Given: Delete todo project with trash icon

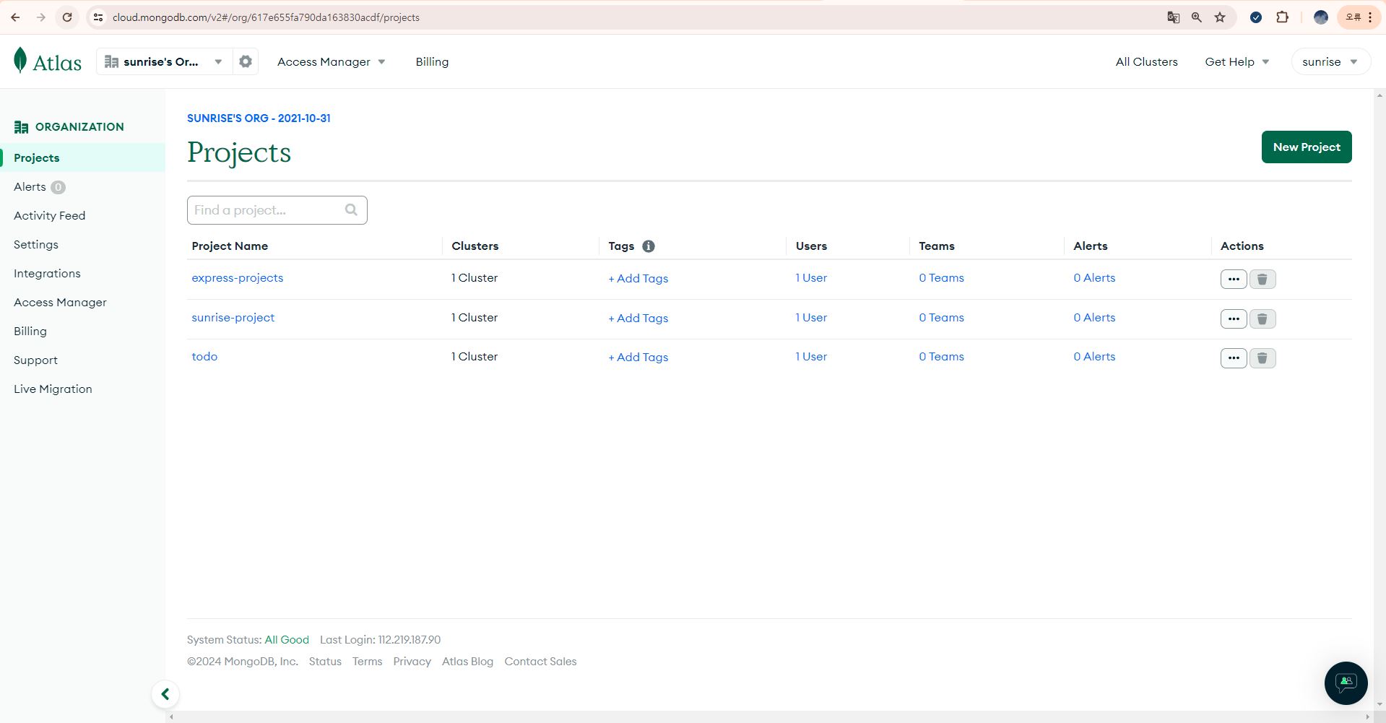Looking at the screenshot, I should [x=1262, y=358].
